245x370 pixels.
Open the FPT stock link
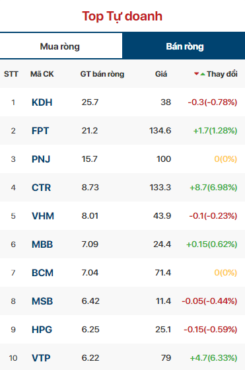(40, 131)
